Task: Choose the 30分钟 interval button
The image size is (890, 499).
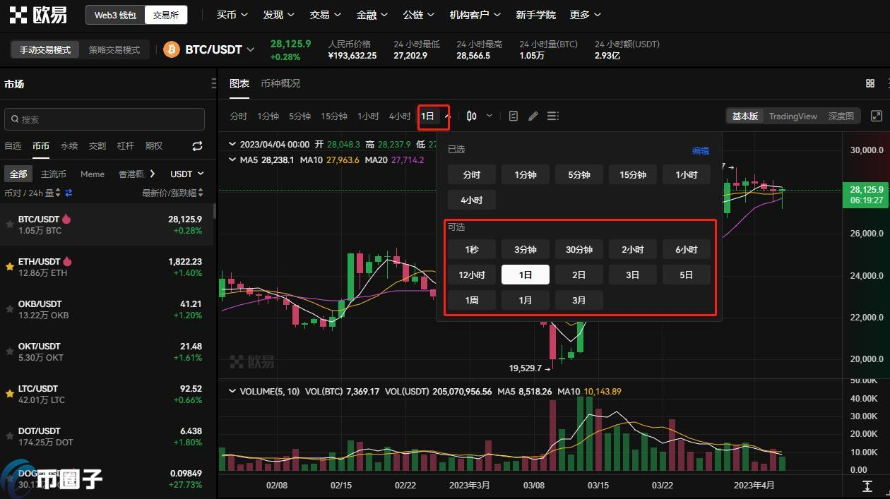Action: (579, 249)
